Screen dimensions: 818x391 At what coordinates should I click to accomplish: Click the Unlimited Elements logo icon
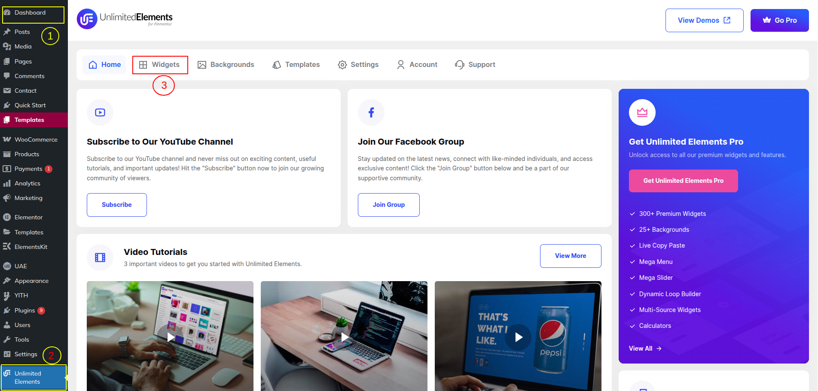pyautogui.click(x=87, y=19)
